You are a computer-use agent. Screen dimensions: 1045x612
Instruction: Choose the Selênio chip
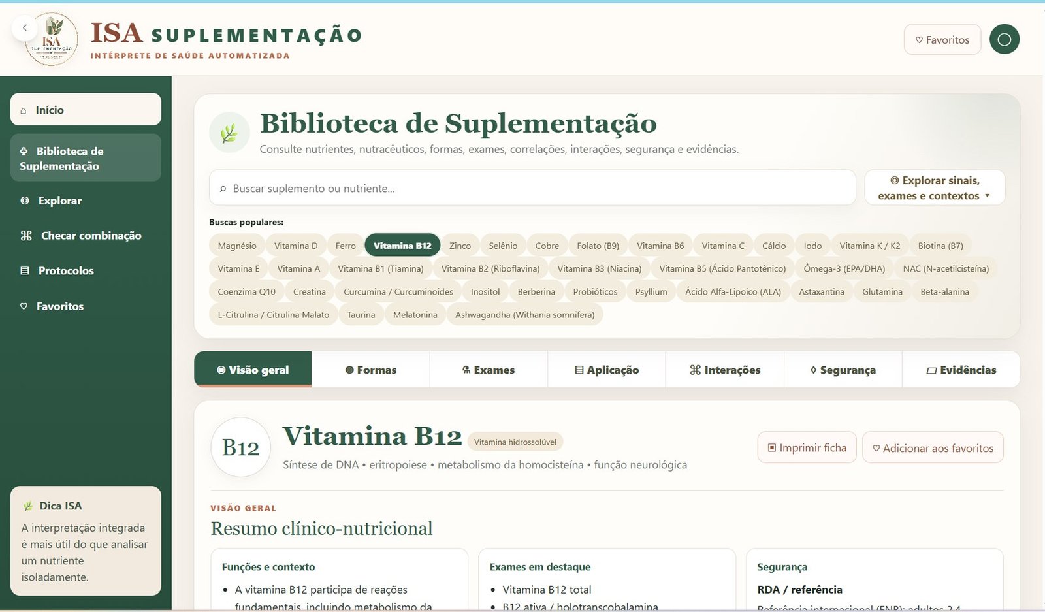click(503, 246)
